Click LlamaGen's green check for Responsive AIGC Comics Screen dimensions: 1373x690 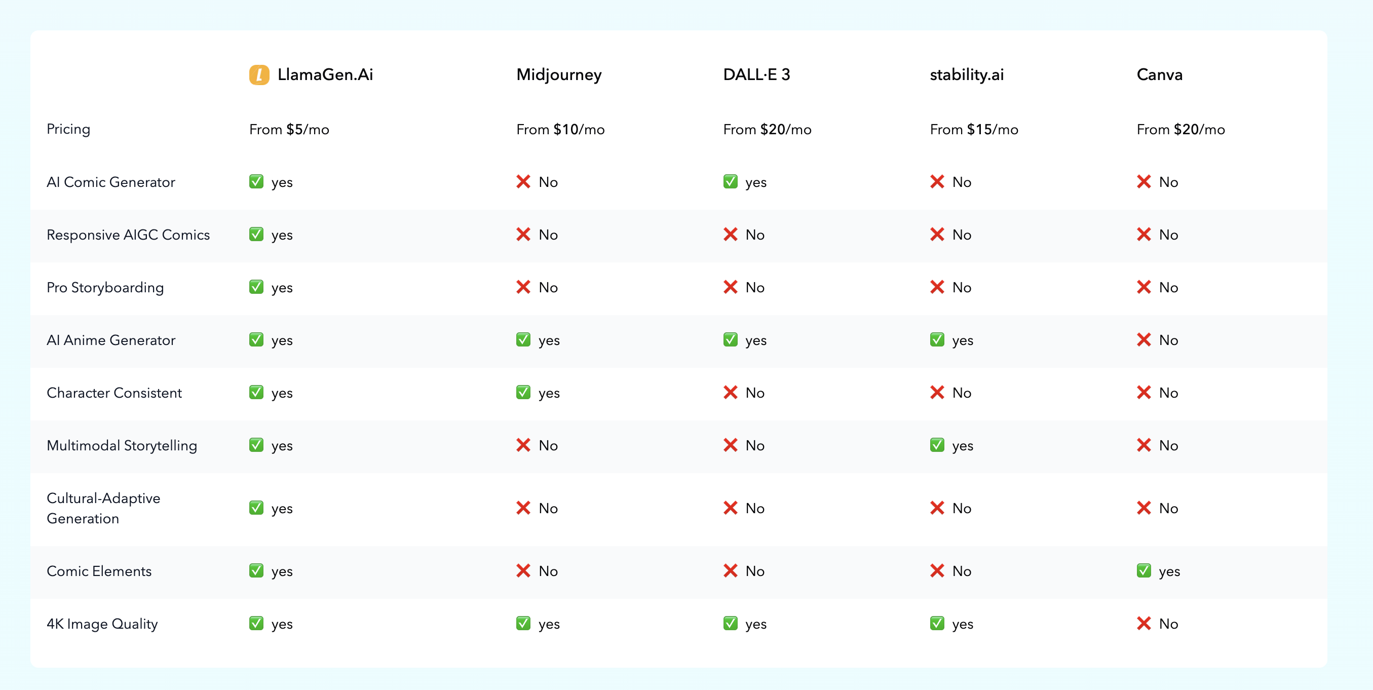(256, 235)
